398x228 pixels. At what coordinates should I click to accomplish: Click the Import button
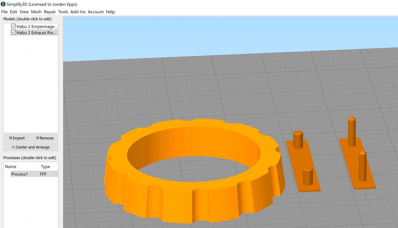click(17, 138)
